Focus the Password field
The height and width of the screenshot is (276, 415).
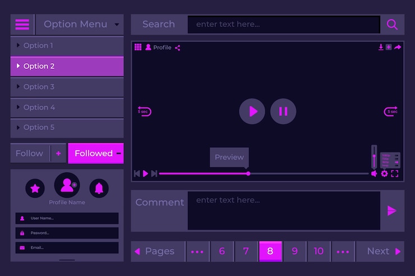(67, 233)
